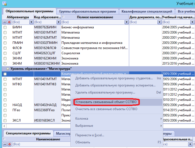Sort by Дата документа column header
Image resolution: width=195 pixels, height=148 pixels.
[146, 17]
